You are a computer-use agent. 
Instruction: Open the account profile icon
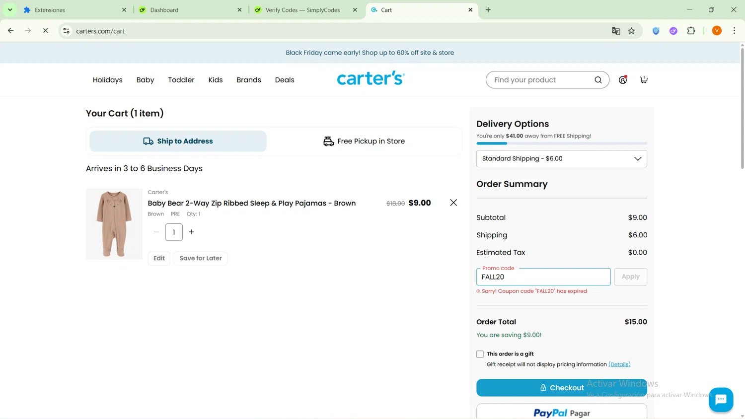623,80
